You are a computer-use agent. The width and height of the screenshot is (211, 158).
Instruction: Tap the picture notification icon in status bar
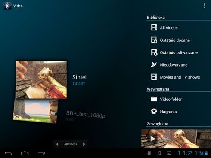[169, 153]
